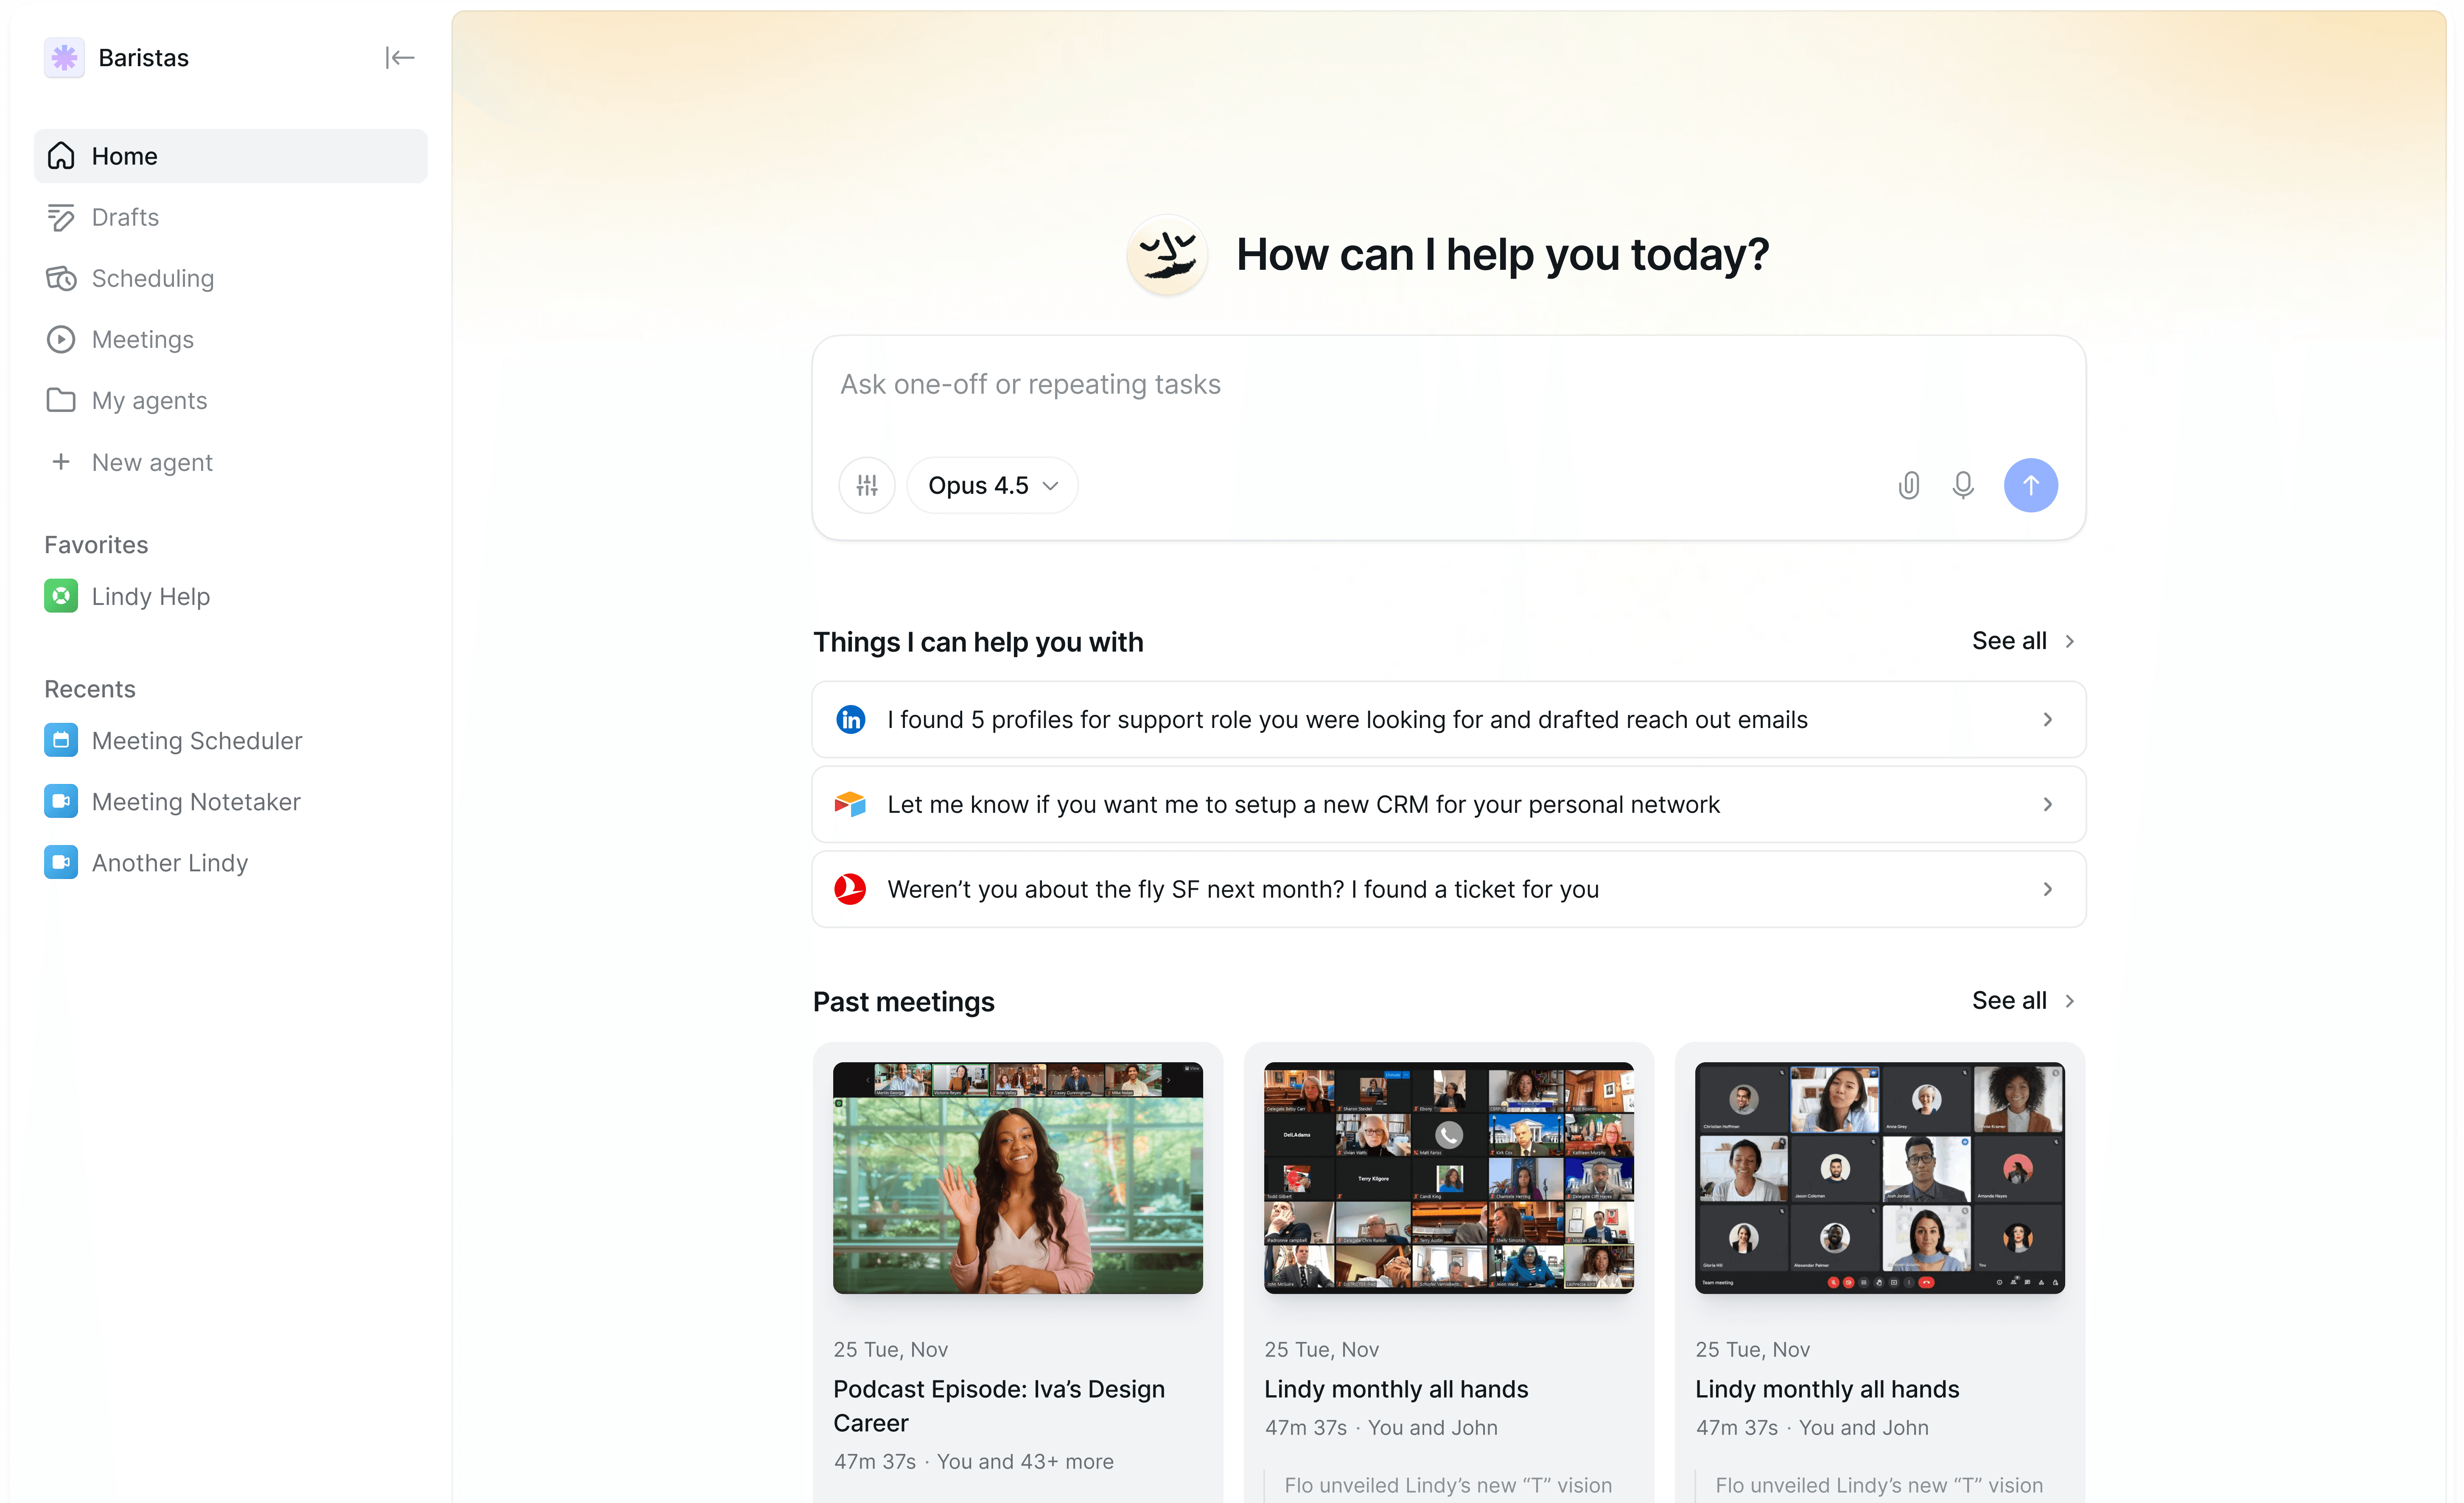2464x1503 pixels.
Task: Open the Meetings sidebar section
Action: pos(142,340)
